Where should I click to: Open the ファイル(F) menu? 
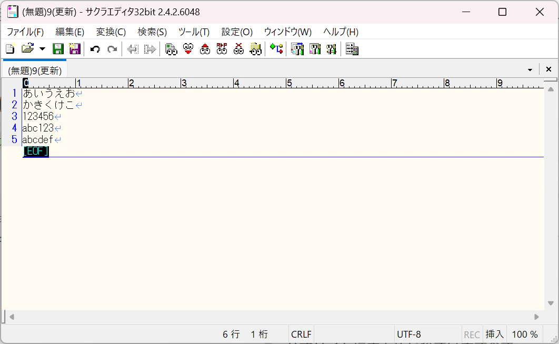point(25,32)
